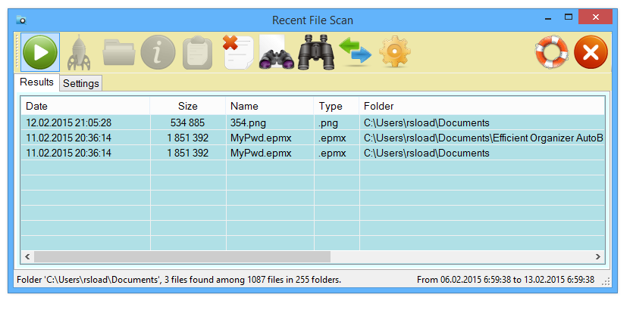Sort by the Folder column header
Screen dimensions: 633x310
482,107
